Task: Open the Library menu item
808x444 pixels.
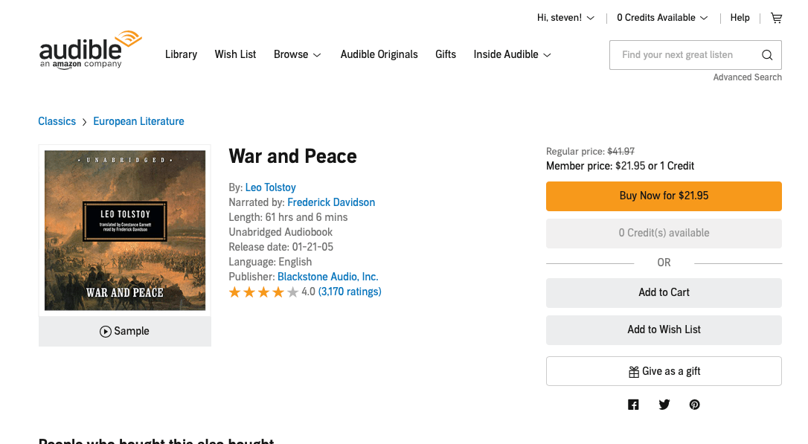Action: pos(181,54)
